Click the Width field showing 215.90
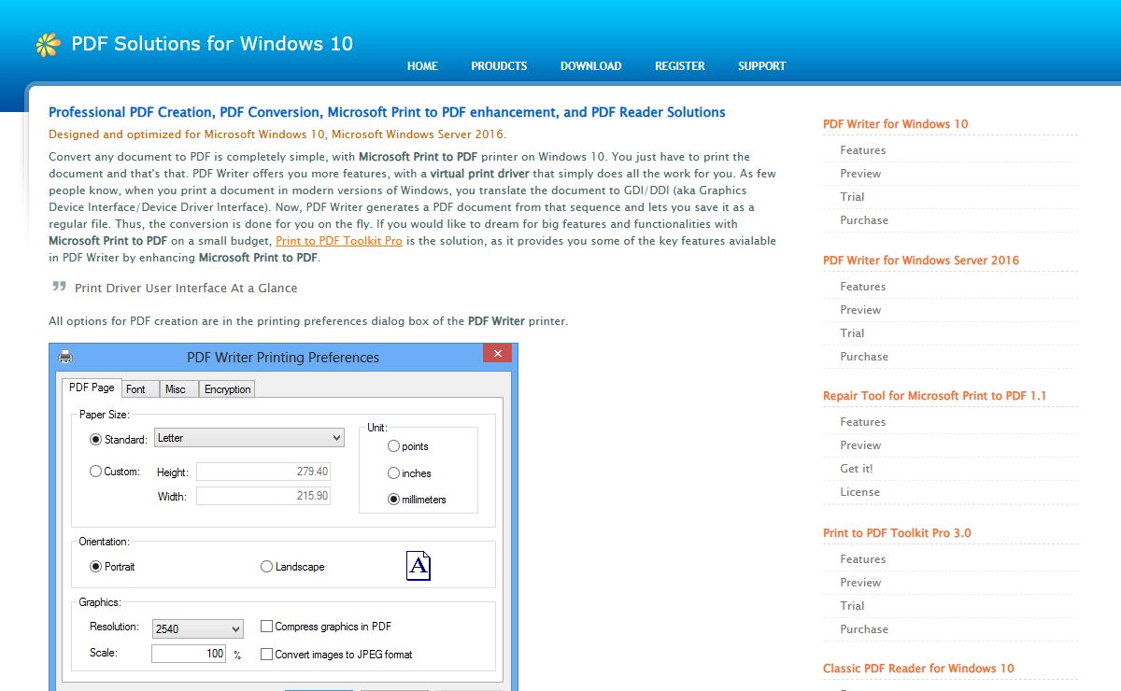Screen dimensions: 1121x691 pyautogui.click(x=263, y=496)
